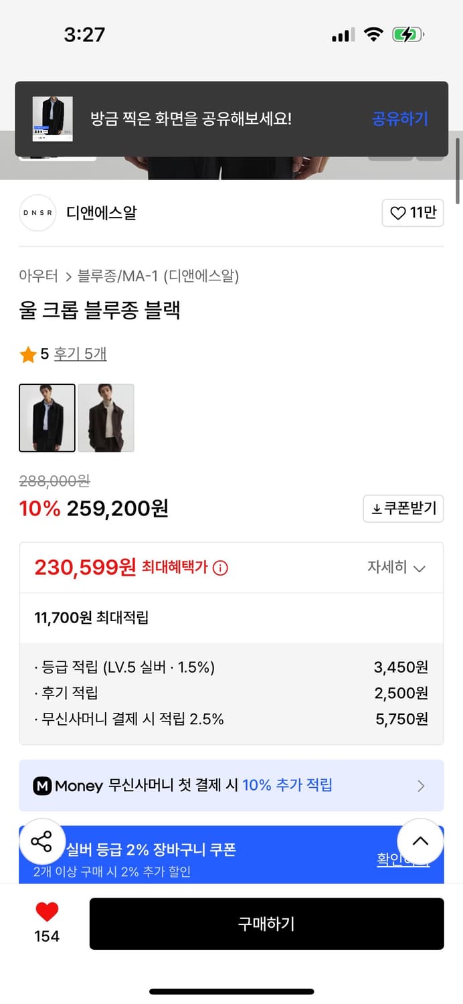Screen dimensions: 463x1004
Task: Open the 아우터 category breadcrumb
Action: click(39, 275)
